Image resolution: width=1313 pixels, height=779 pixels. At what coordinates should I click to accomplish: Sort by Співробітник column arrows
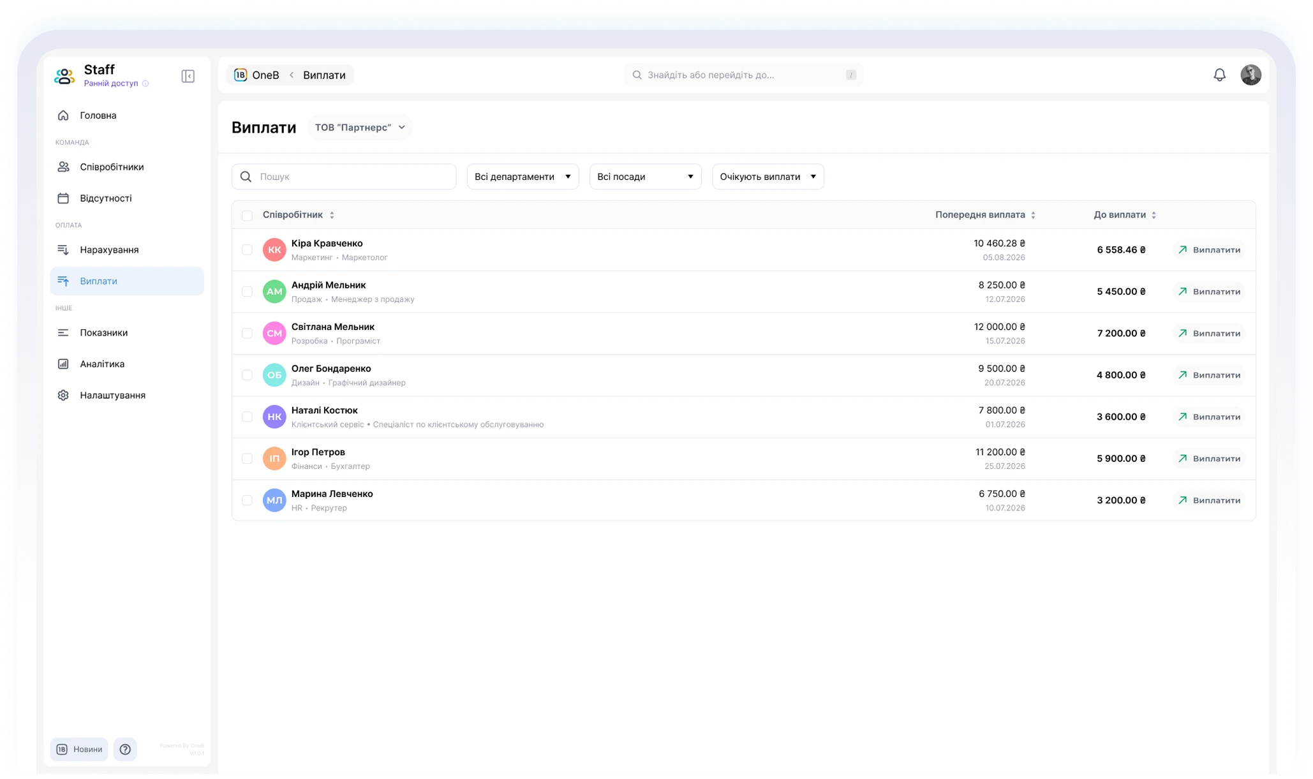tap(332, 215)
